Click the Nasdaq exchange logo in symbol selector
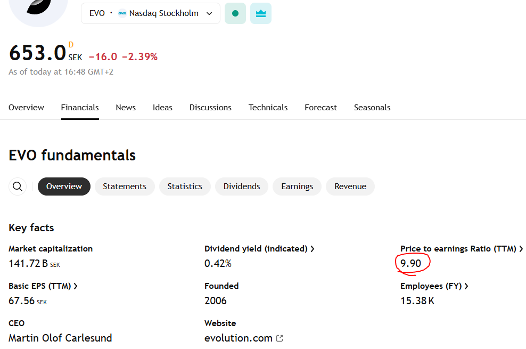Viewport: 526px width, 349px height. (x=122, y=13)
